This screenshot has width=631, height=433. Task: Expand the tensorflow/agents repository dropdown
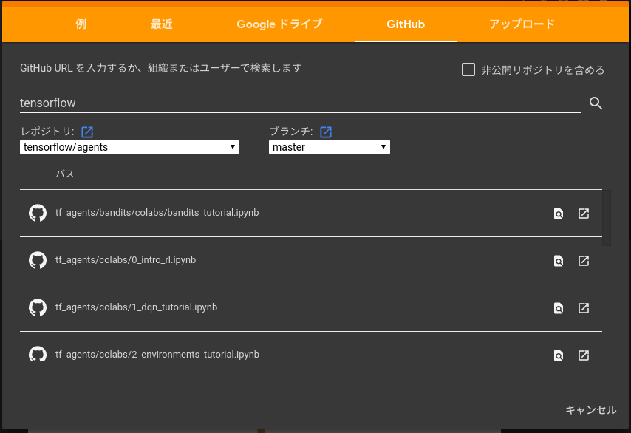point(129,147)
